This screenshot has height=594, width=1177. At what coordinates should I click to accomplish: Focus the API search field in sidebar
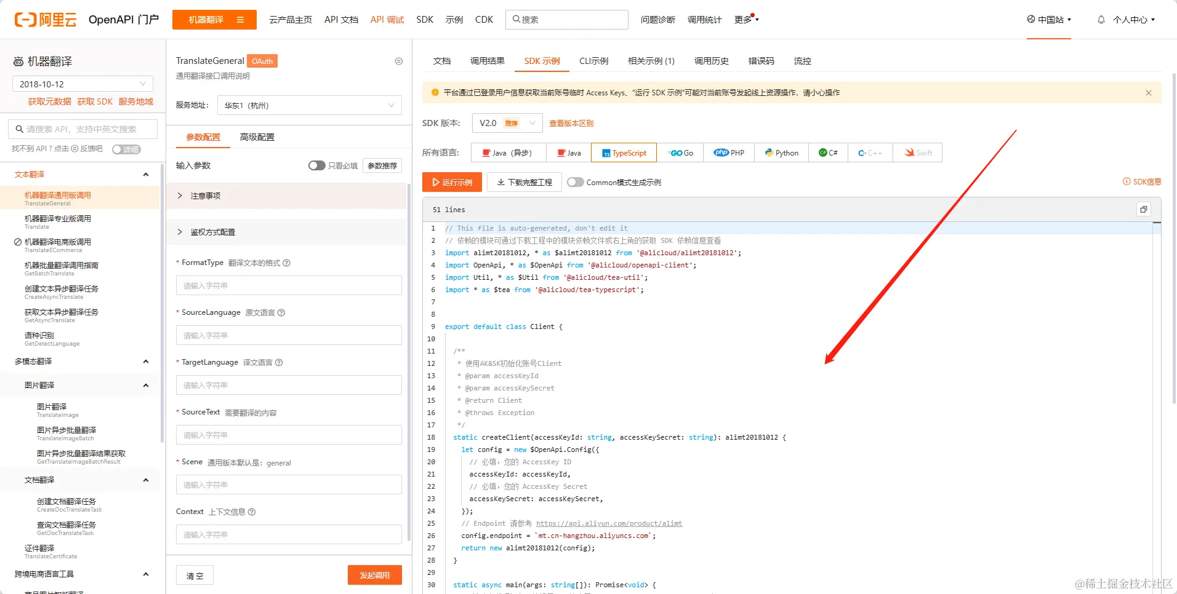tap(82, 129)
